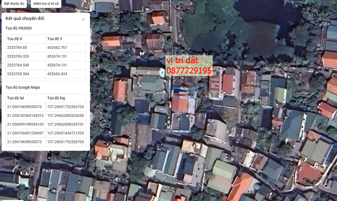Viewport: 337px width, 201px height.
Task: Close the Kết quả chuyển đổi panel
Action: 83,20
